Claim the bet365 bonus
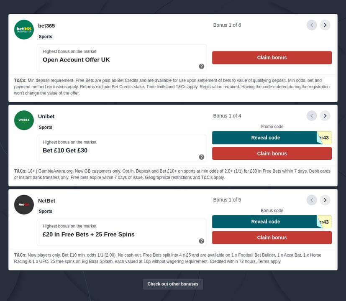 [x=272, y=58]
